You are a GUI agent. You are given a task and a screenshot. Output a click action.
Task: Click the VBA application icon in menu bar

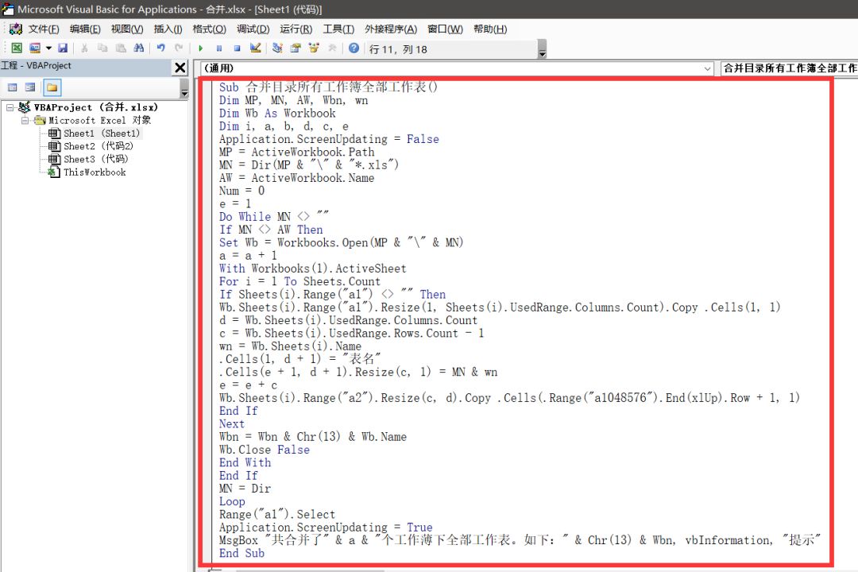16,29
